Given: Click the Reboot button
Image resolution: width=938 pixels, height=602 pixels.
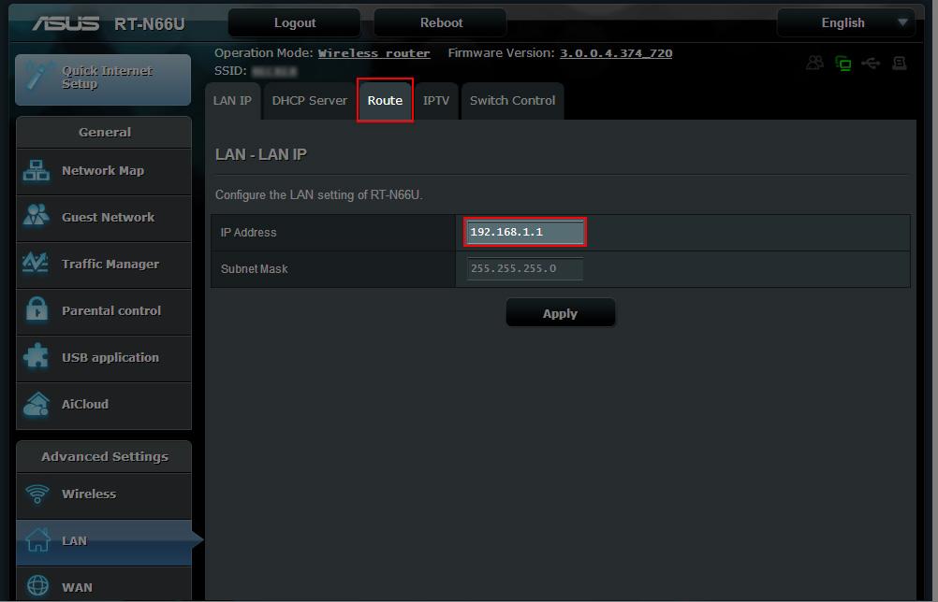Looking at the screenshot, I should coord(441,22).
